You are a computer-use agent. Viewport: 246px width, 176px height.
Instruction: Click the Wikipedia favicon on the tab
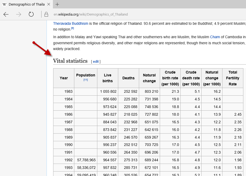[x=4, y=4]
